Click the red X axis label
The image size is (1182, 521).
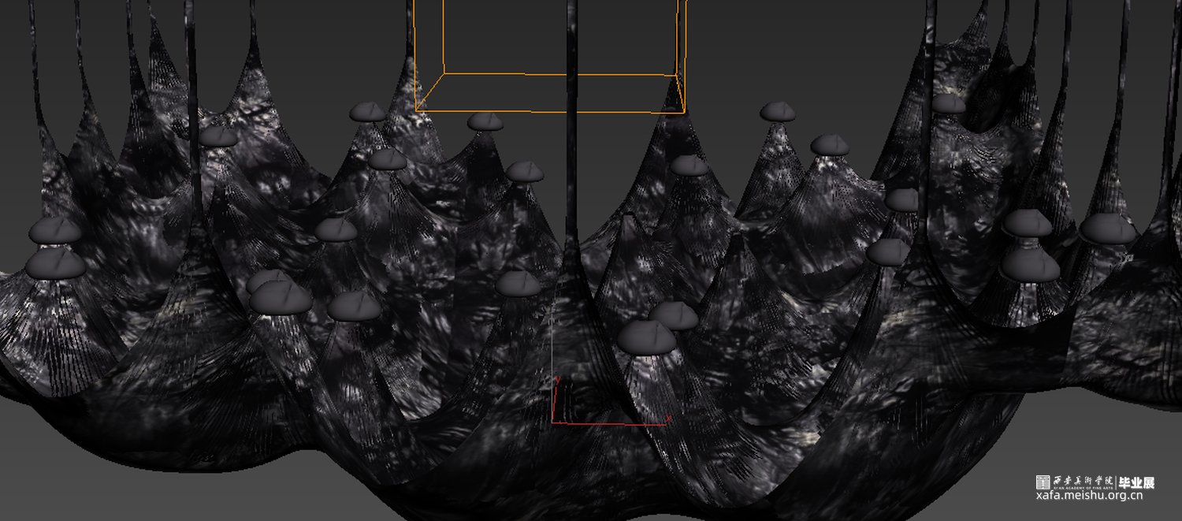point(669,418)
